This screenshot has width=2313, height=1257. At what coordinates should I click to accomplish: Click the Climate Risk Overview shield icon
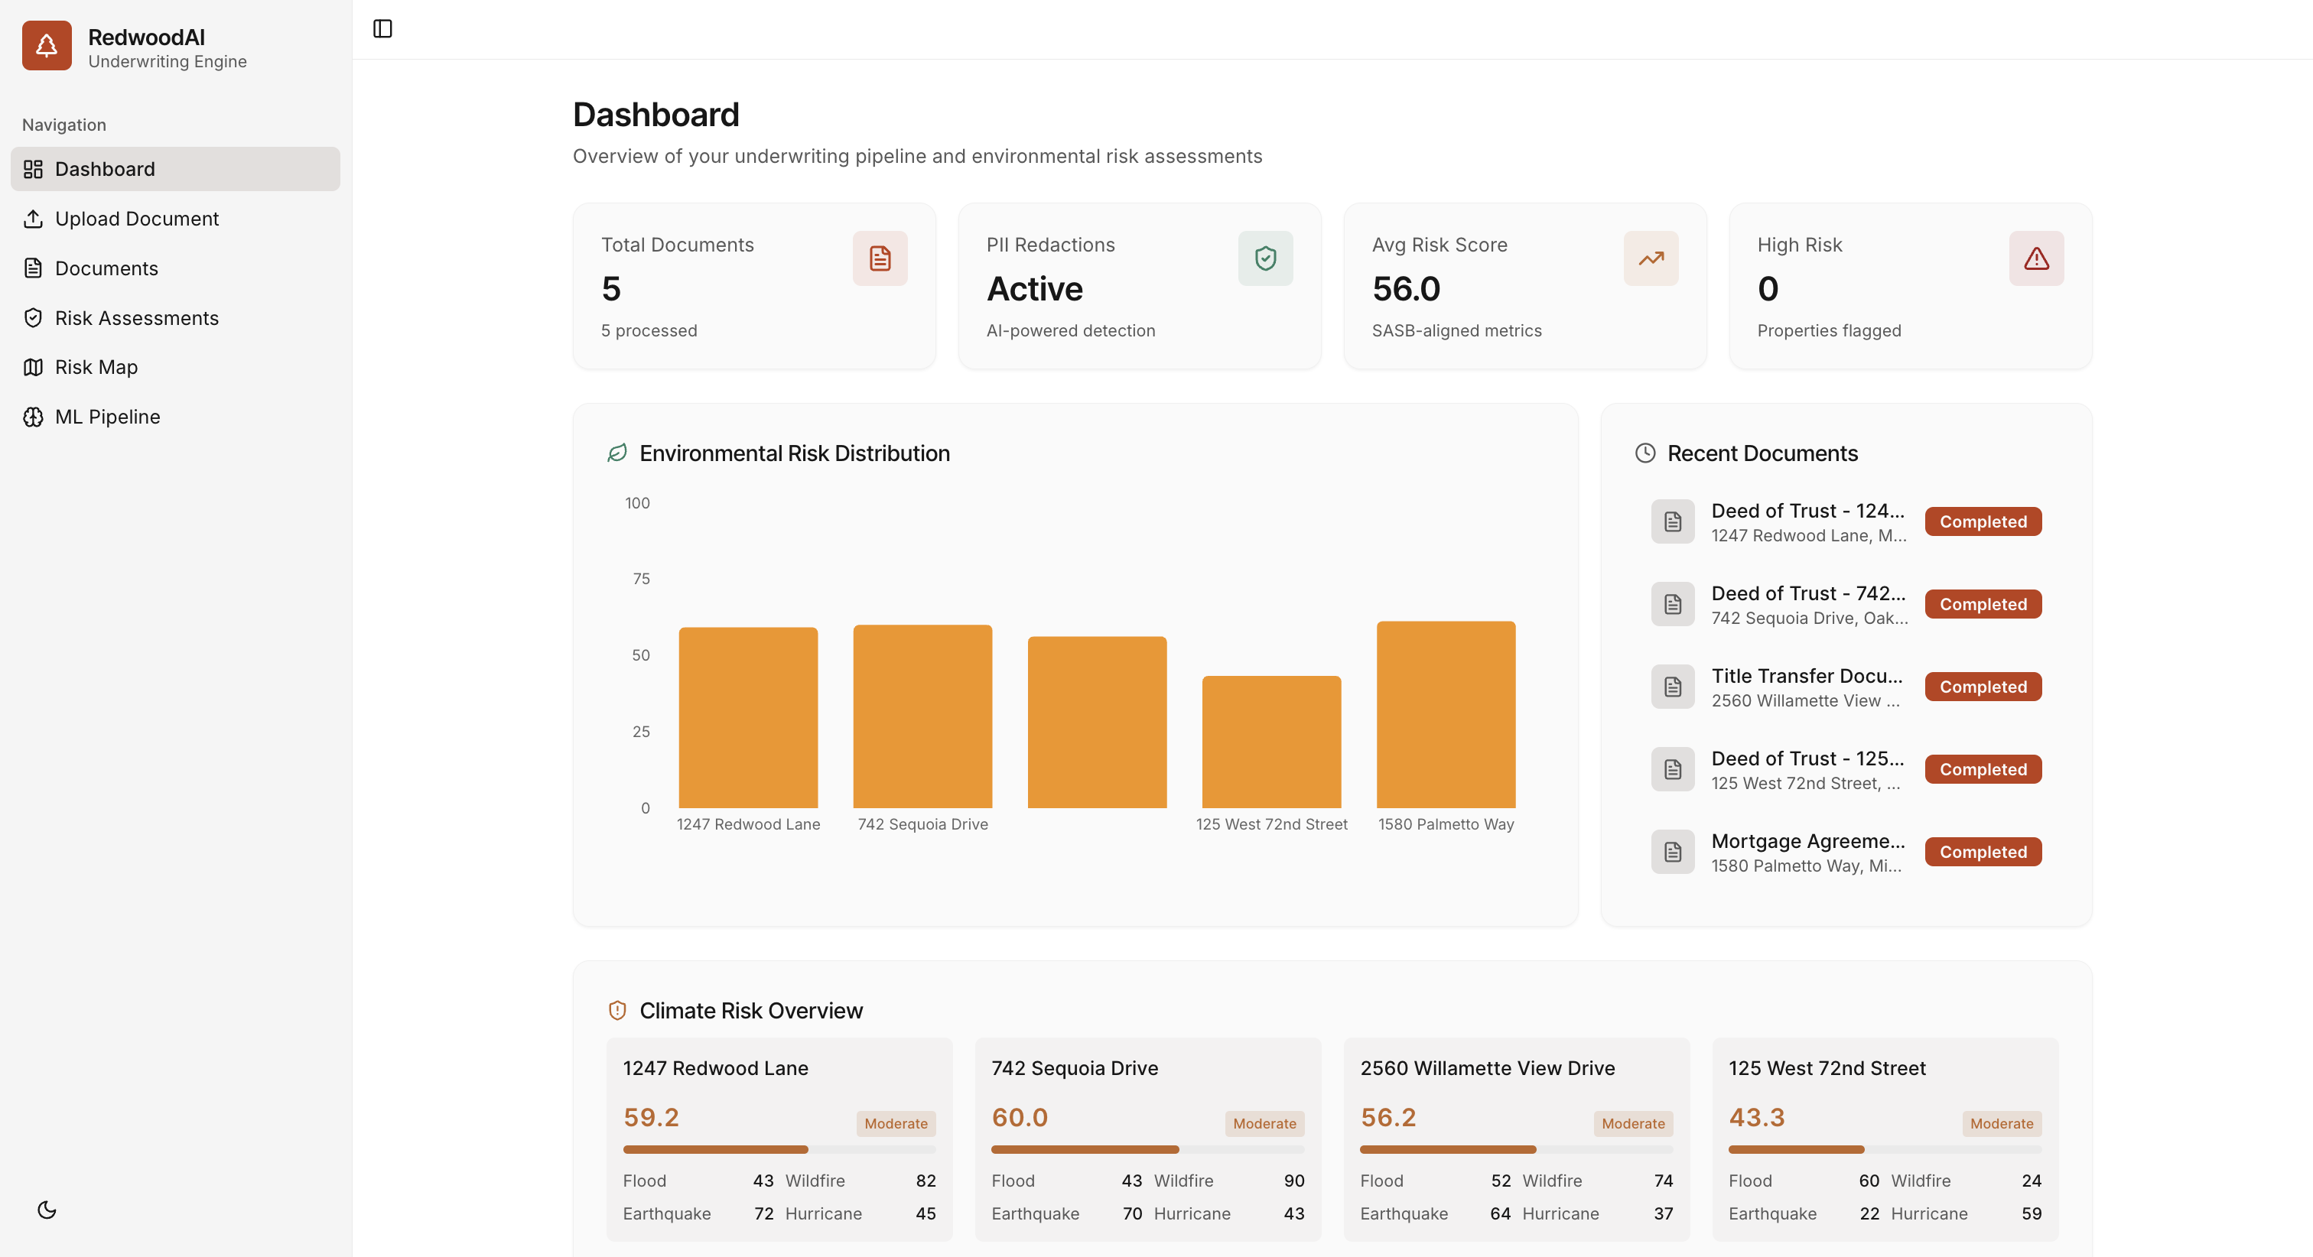point(616,1010)
